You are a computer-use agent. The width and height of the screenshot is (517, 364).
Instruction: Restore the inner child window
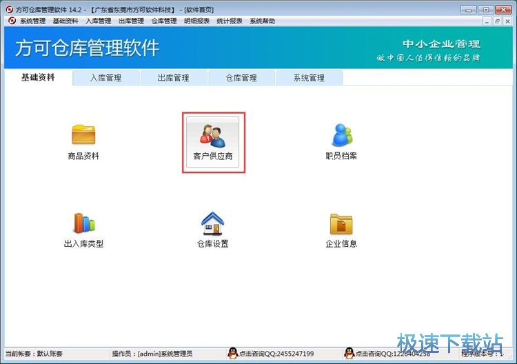[497, 21]
